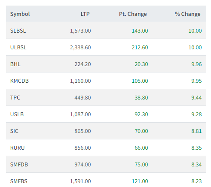
Task: Select BHL's percent change 9.96
Action: point(196,64)
